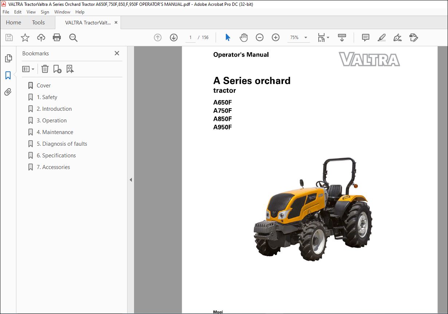Click the A950F model text
The height and width of the screenshot is (314, 448).
[x=223, y=127]
